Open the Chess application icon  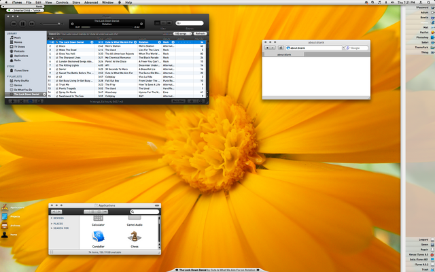pos(135,236)
